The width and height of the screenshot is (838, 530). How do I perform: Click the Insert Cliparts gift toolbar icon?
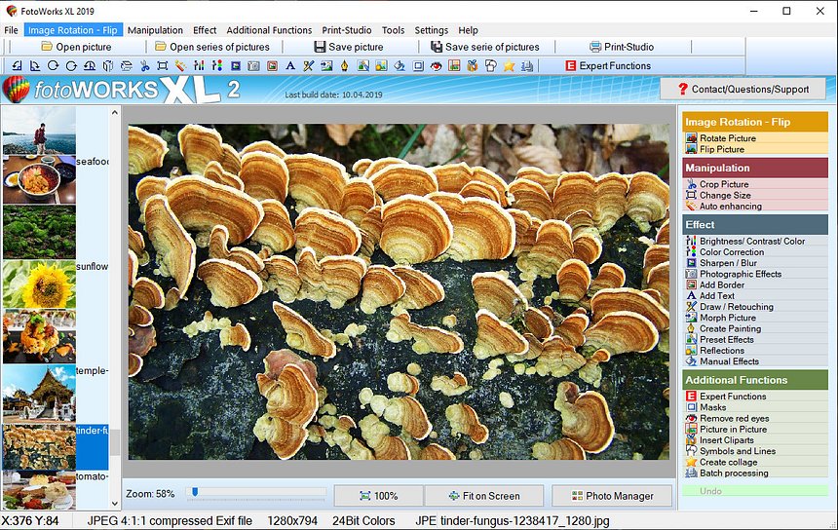pyautogui.click(x=473, y=65)
